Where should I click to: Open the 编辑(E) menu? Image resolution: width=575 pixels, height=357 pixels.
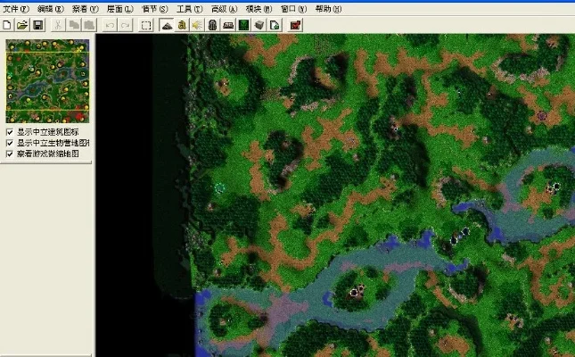(51, 9)
